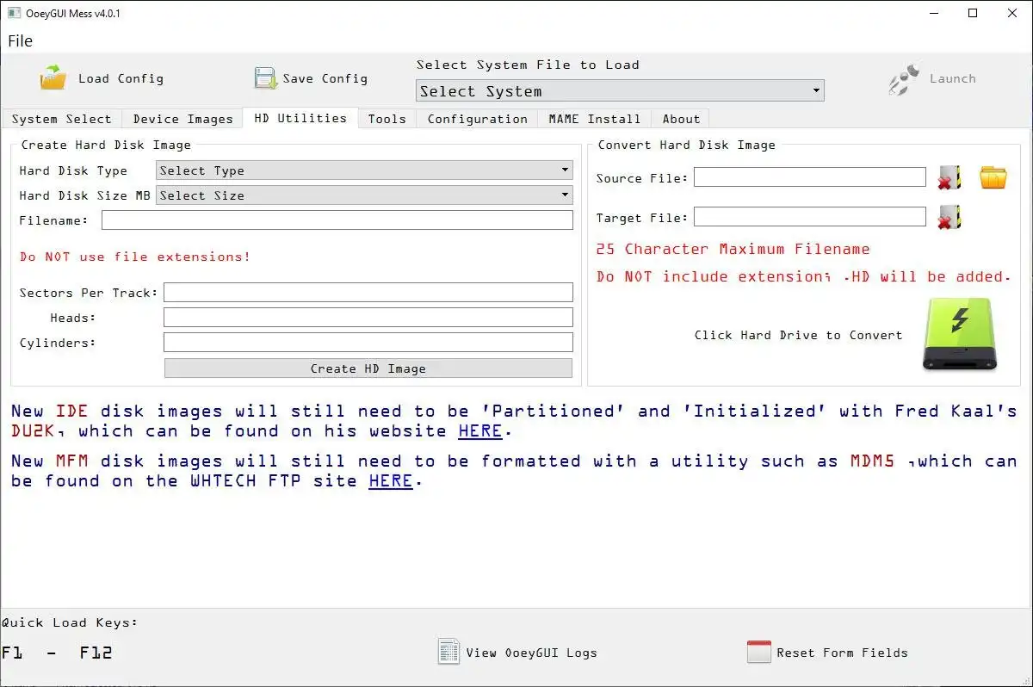Click the Reset Form Fields icon

pyautogui.click(x=759, y=652)
